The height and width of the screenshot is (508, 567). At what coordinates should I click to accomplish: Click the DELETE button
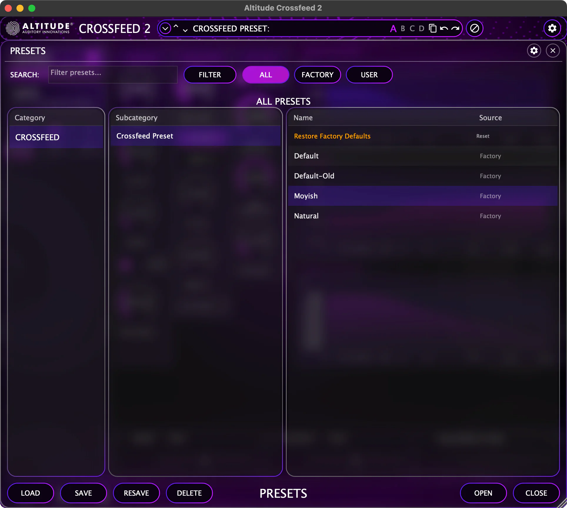(x=189, y=493)
